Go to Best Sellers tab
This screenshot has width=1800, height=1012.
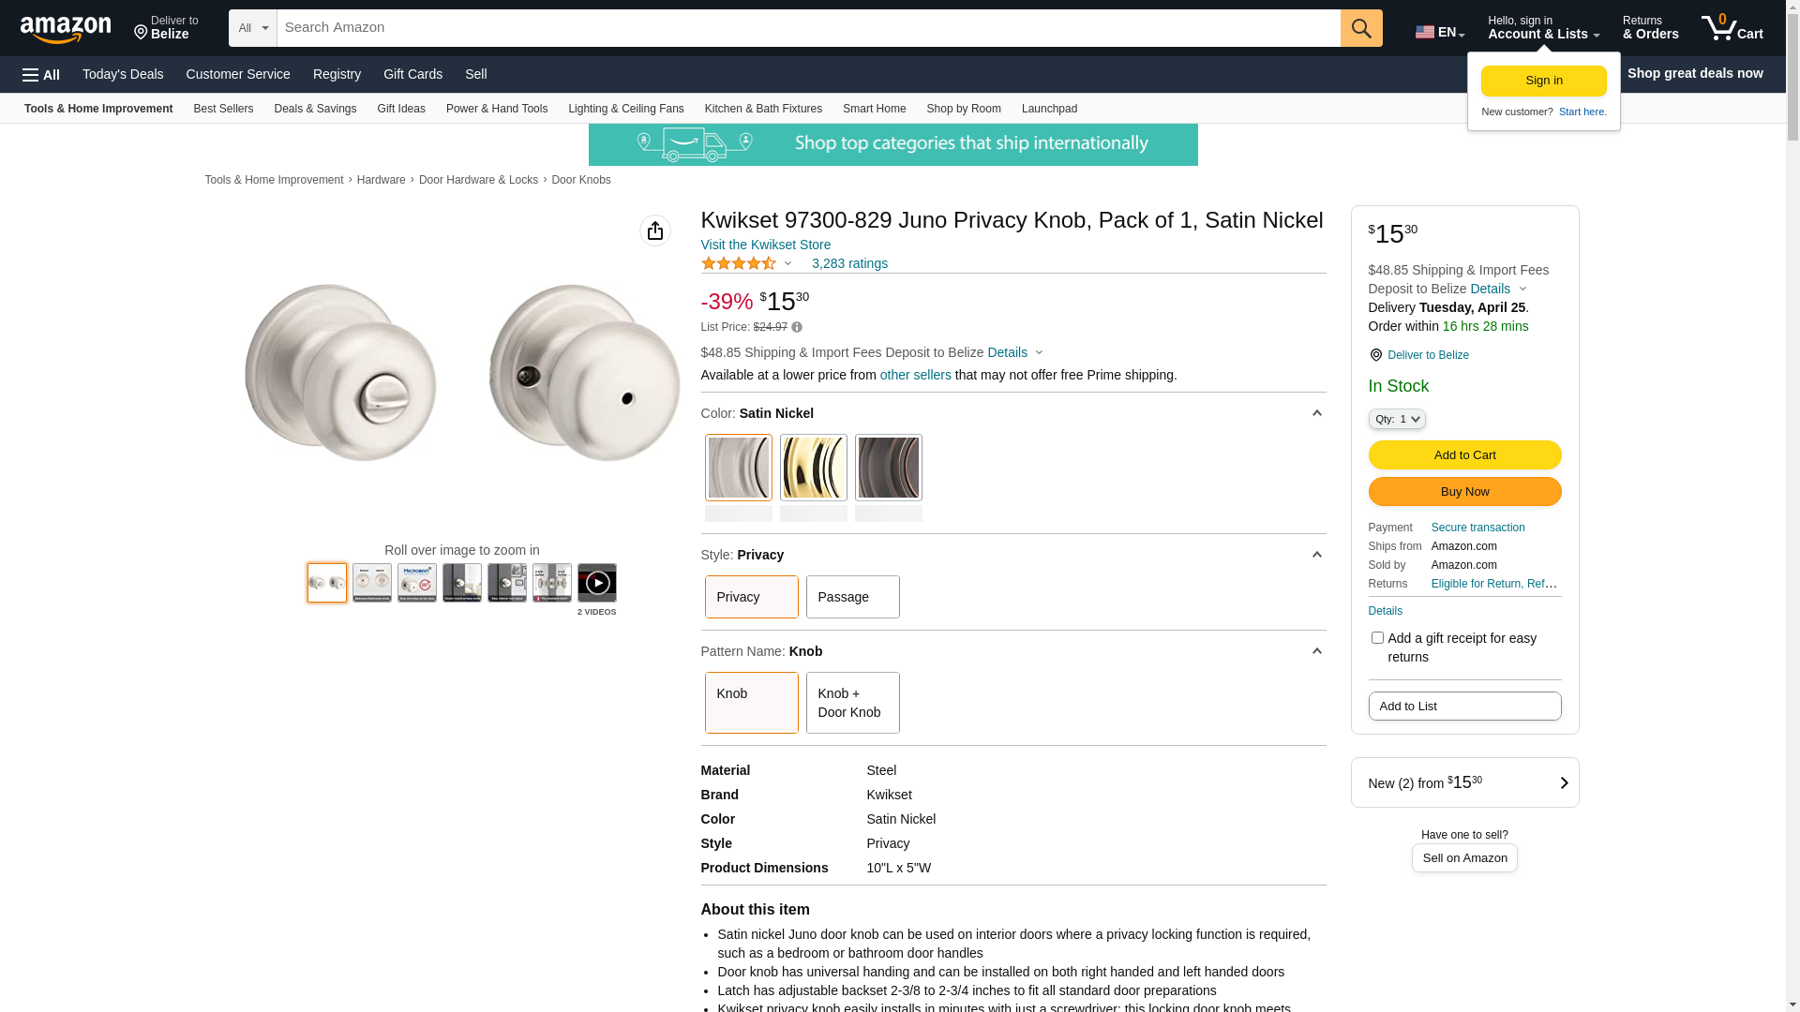click(x=223, y=109)
